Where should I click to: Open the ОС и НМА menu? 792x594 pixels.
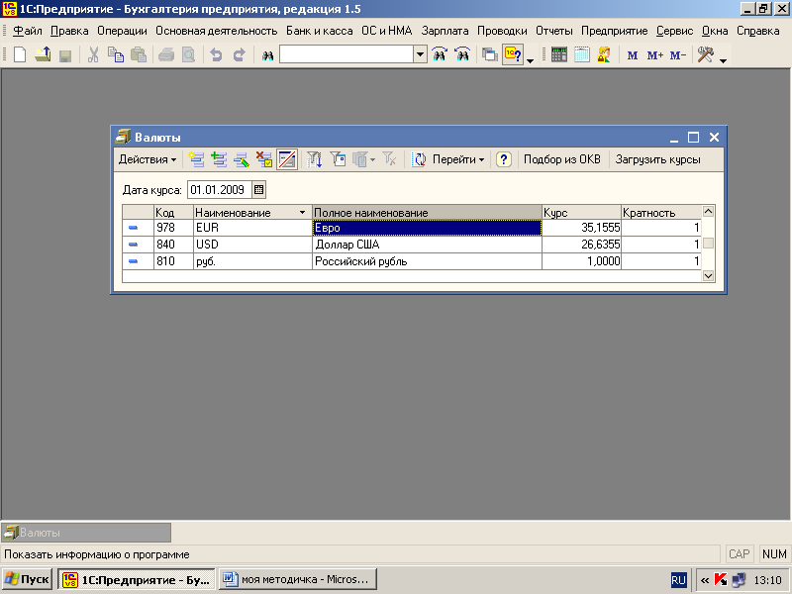[387, 31]
